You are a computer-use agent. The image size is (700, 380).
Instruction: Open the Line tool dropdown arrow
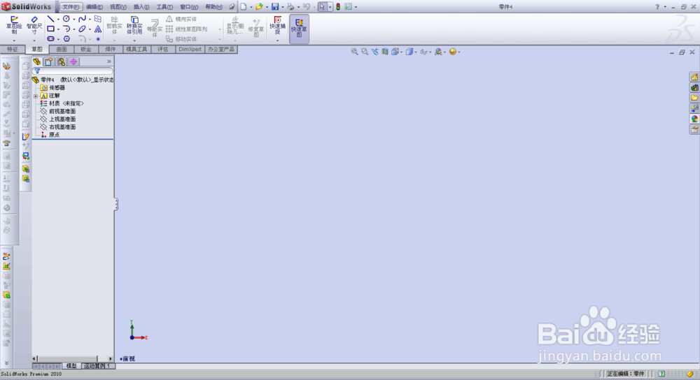click(58, 19)
